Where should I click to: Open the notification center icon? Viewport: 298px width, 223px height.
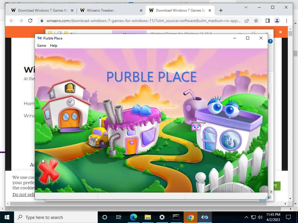(288, 217)
